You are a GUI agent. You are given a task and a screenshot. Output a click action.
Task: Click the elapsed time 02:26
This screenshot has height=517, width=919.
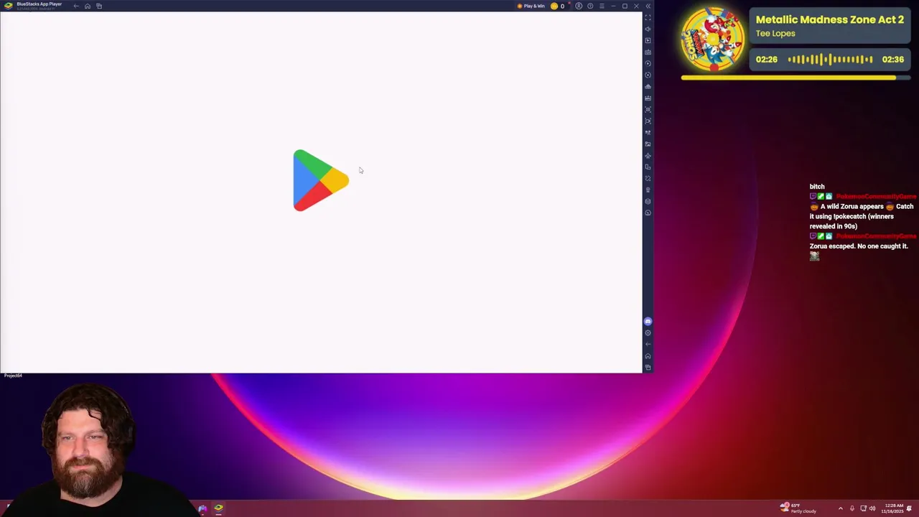(766, 60)
